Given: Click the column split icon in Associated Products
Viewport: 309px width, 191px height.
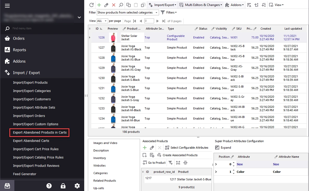Looking at the screenshot, I should 185,163.
